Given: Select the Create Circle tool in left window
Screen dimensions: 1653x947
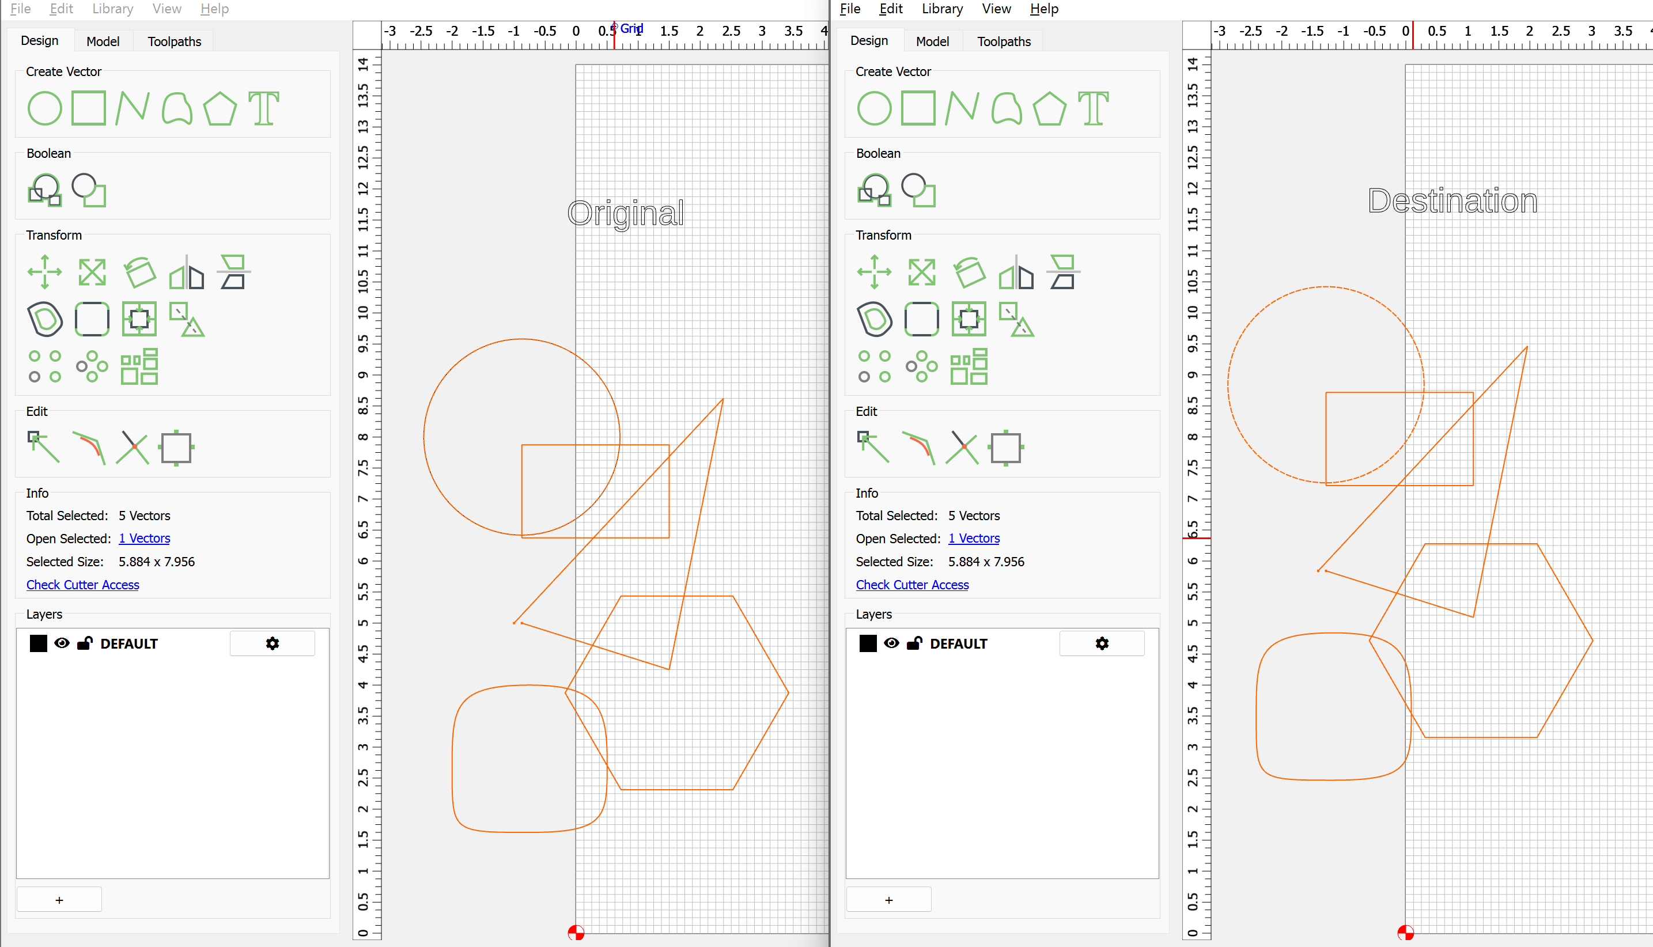Looking at the screenshot, I should (44, 108).
